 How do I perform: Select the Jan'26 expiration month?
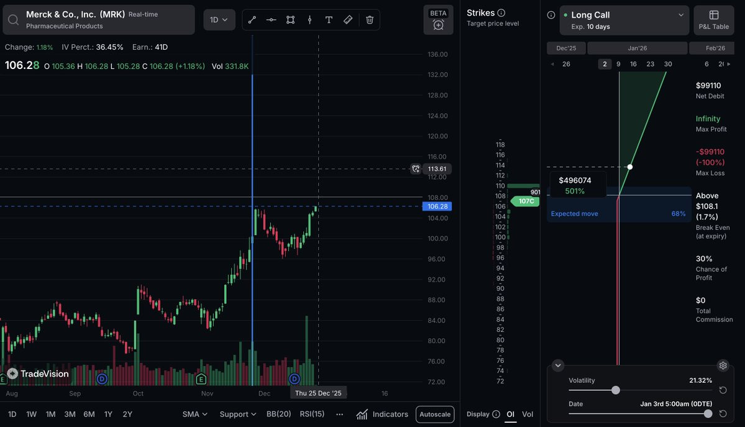coord(637,48)
